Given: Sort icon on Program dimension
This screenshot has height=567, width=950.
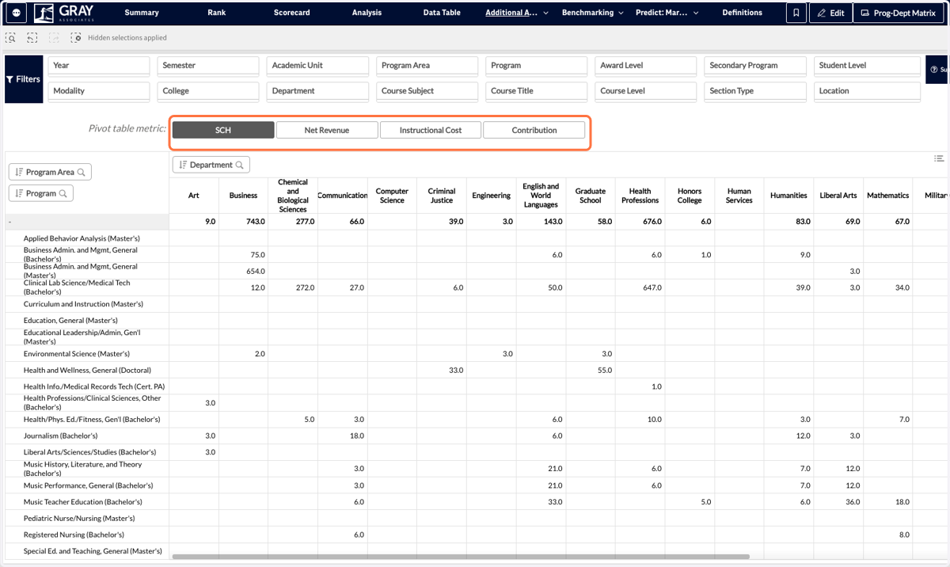Looking at the screenshot, I should point(19,193).
